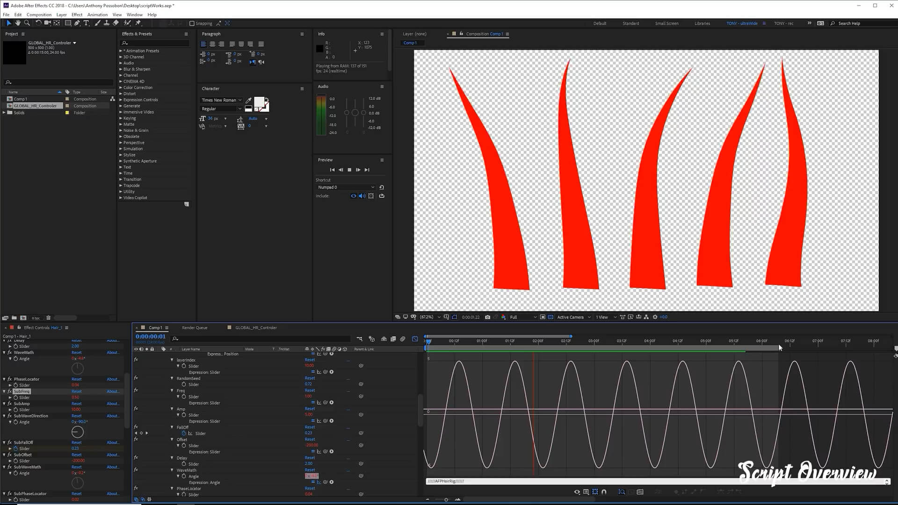Create a new folder in Project panel

pyautogui.click(x=14, y=318)
